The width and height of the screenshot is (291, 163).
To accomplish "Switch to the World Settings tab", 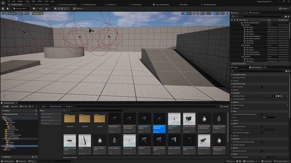I will tap(256, 67).
